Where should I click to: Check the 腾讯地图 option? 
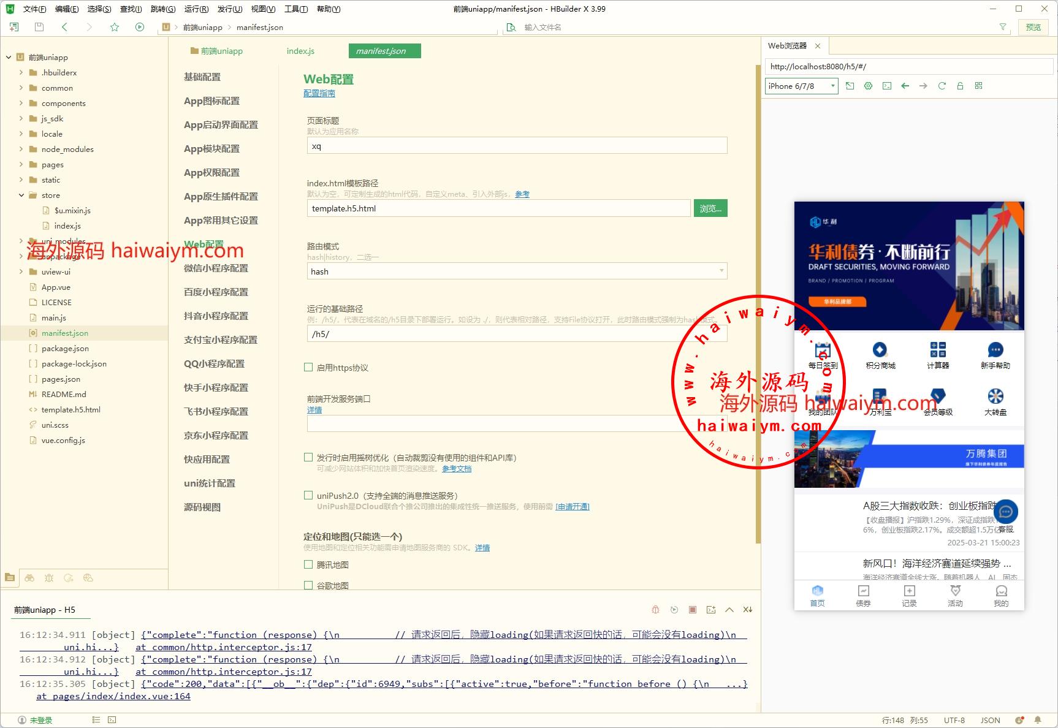[308, 565]
